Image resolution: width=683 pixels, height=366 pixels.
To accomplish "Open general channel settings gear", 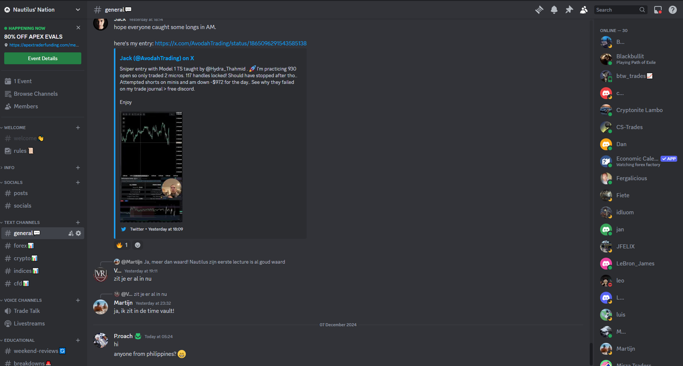I will click(78, 233).
